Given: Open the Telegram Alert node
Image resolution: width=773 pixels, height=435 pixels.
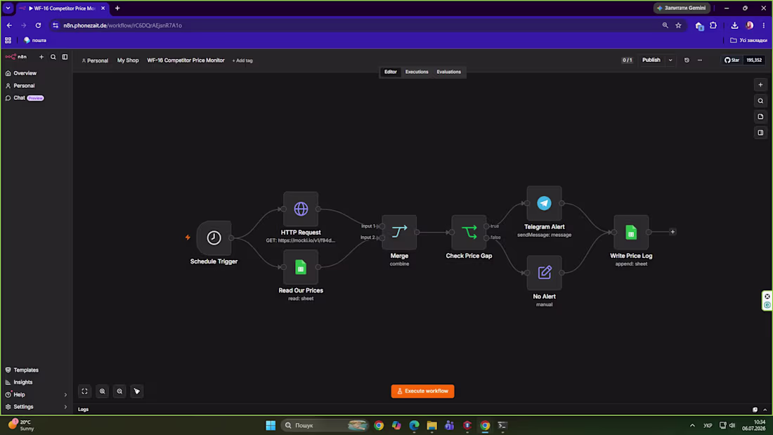Looking at the screenshot, I should pos(544,203).
